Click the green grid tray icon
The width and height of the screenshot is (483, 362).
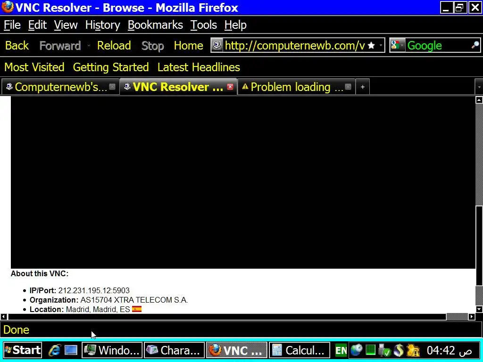[x=371, y=350]
